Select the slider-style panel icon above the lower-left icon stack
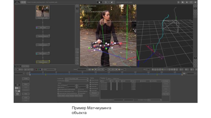 17,85
